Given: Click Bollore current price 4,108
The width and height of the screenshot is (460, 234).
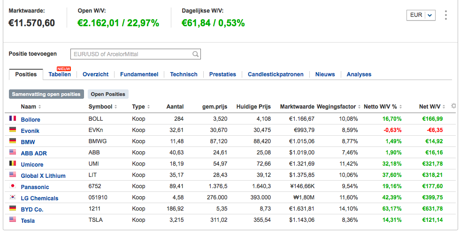Looking at the screenshot, I should click(264, 119).
